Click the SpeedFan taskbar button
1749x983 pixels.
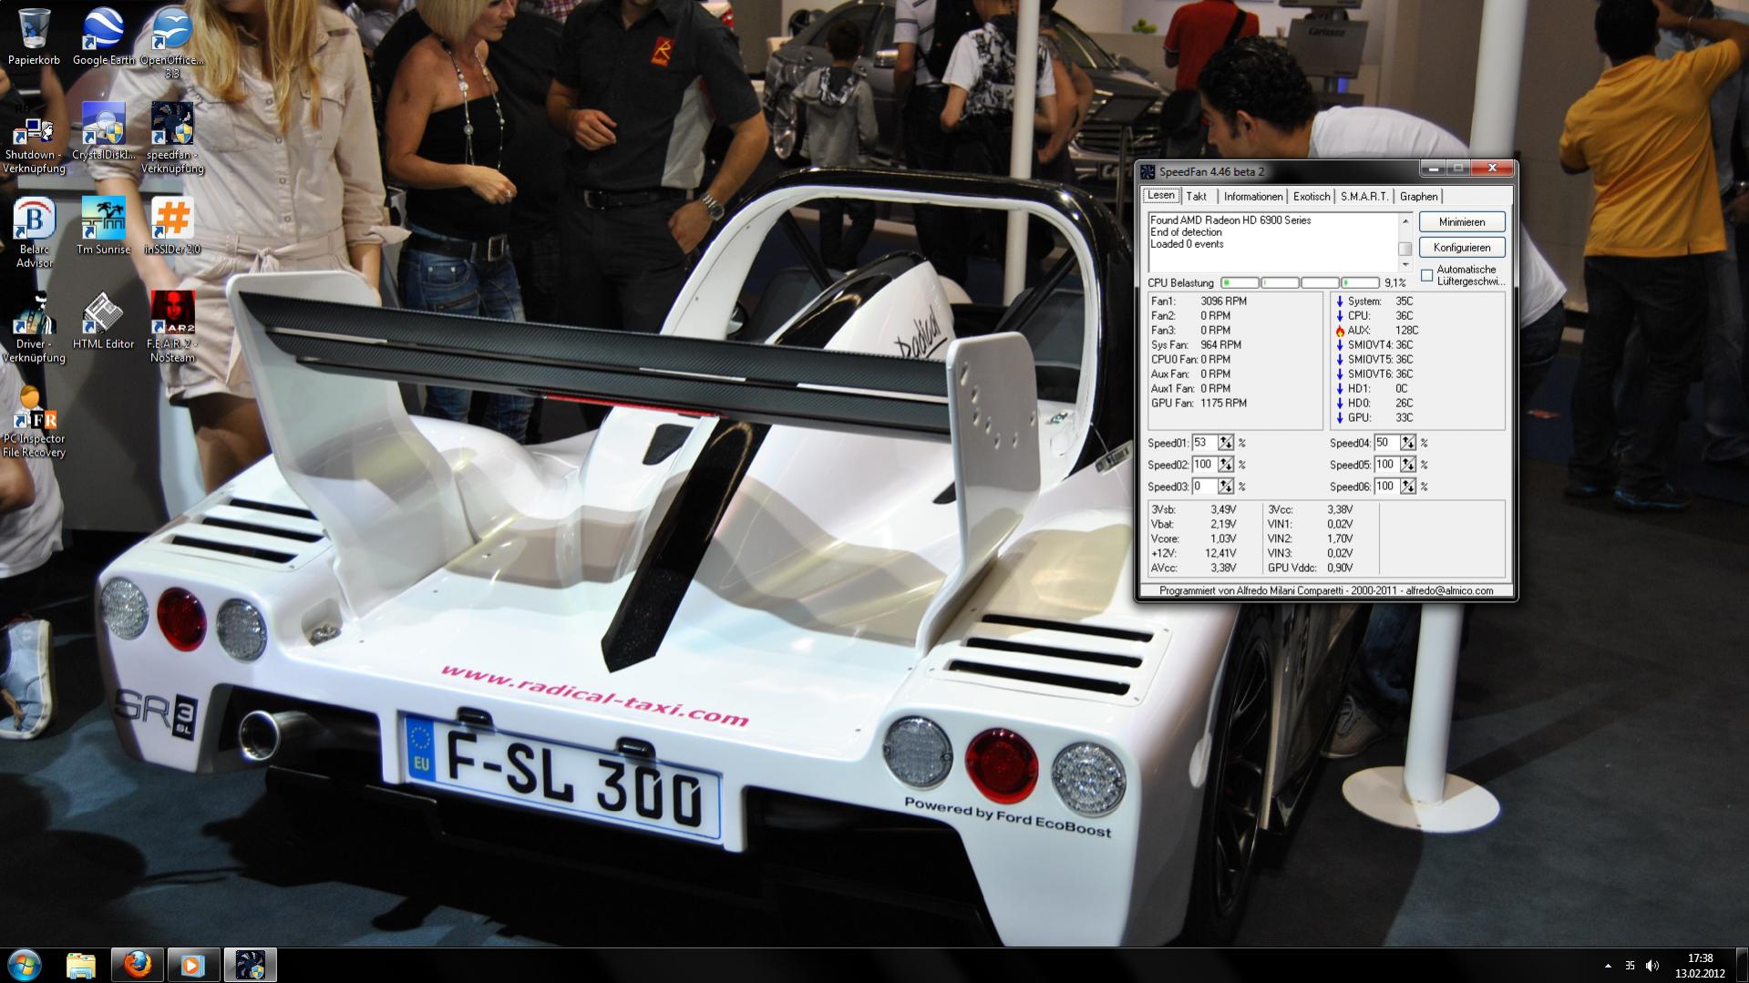[x=250, y=965]
